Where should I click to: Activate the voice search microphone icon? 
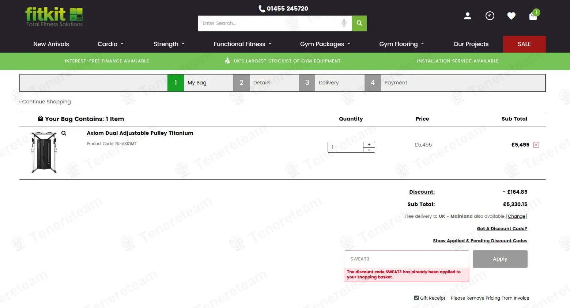pos(344,23)
